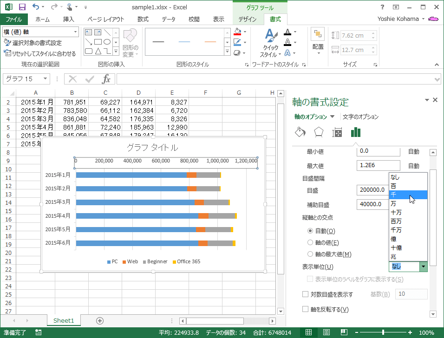Switch to the ホーム tab
Viewport: 444px width, 338px height.
[42, 19]
